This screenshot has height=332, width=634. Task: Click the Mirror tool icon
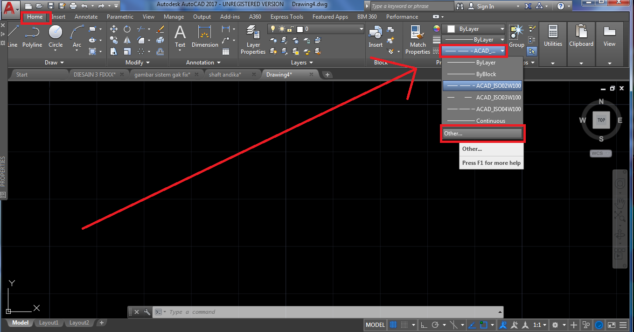click(x=127, y=40)
